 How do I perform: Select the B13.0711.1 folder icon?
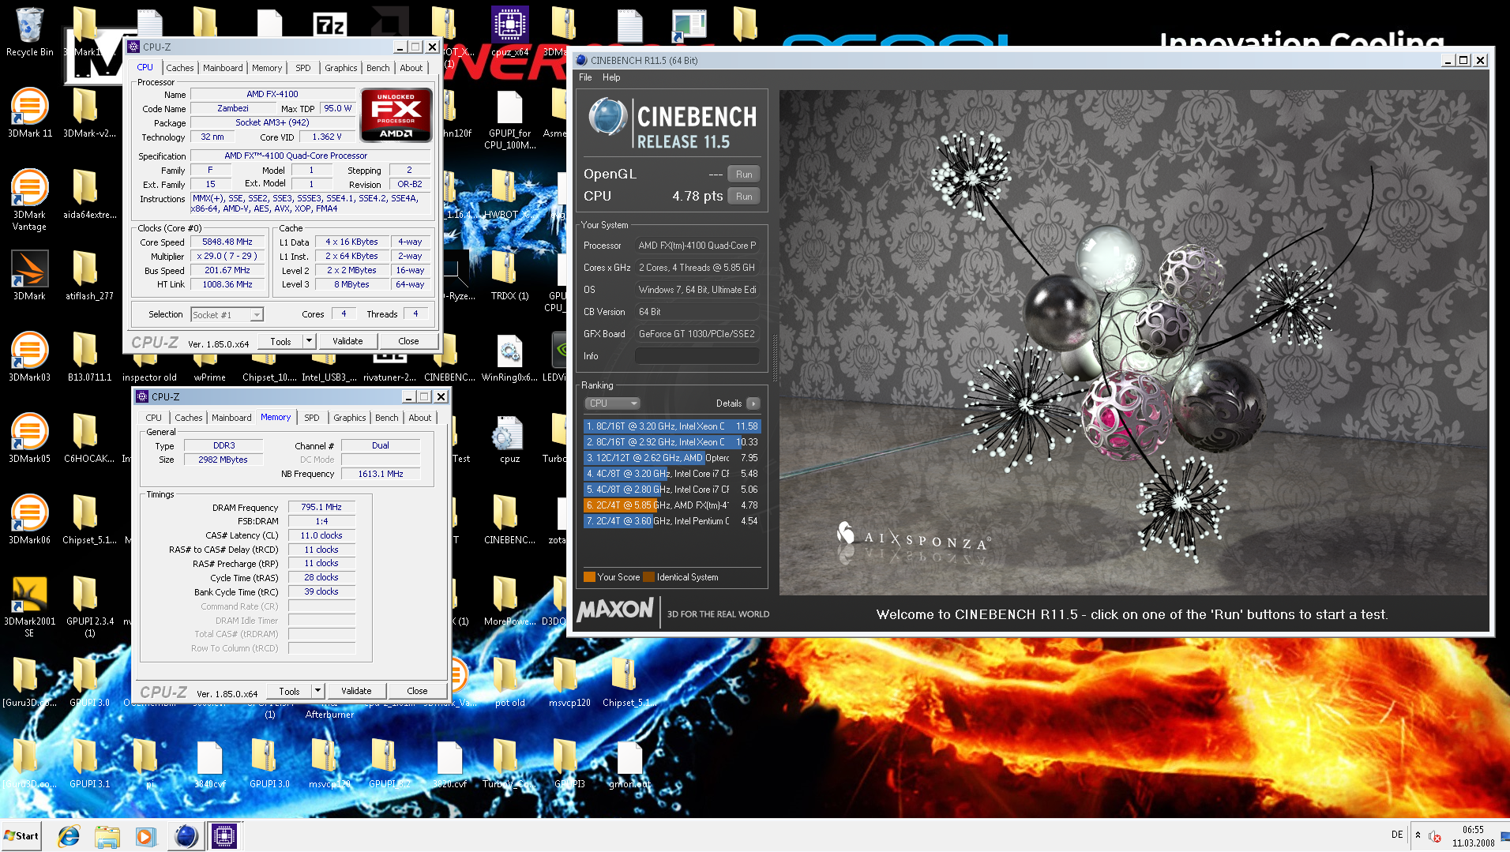(x=89, y=356)
